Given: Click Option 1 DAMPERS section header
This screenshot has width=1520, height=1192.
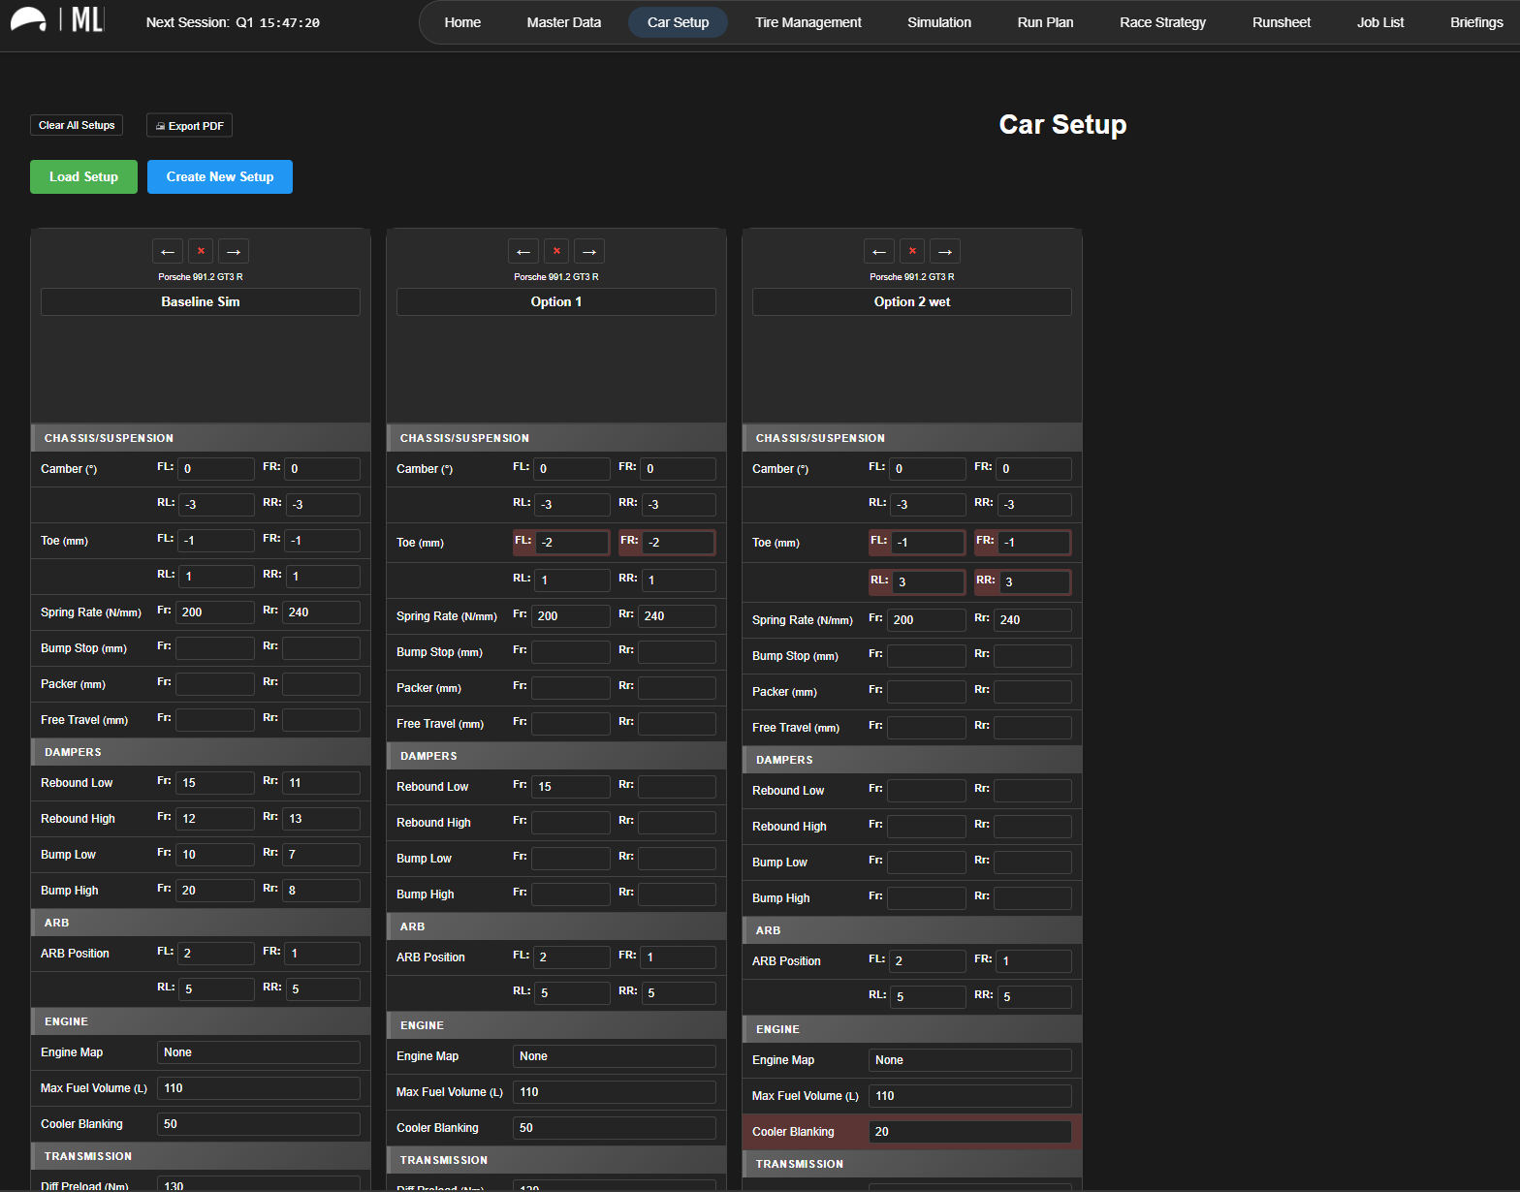Looking at the screenshot, I should (556, 756).
